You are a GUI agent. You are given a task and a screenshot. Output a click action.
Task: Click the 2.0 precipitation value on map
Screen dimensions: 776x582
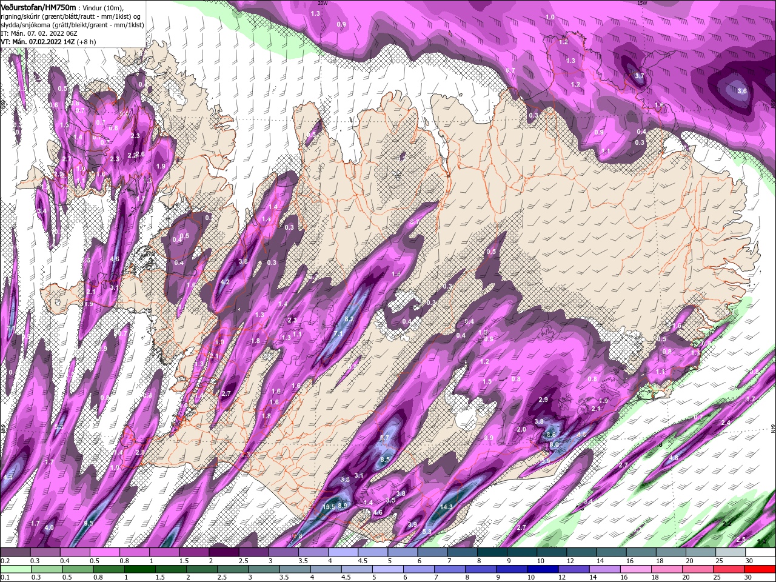pyautogui.click(x=521, y=429)
